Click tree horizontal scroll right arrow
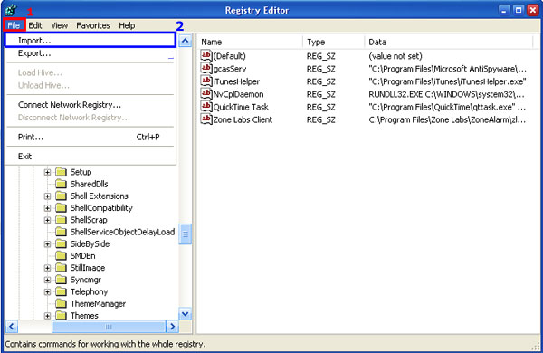 [172, 327]
